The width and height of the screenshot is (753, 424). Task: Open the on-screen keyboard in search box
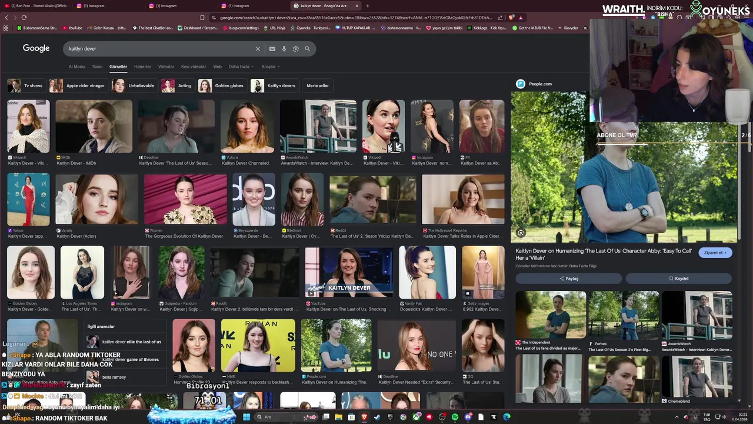[x=272, y=49]
